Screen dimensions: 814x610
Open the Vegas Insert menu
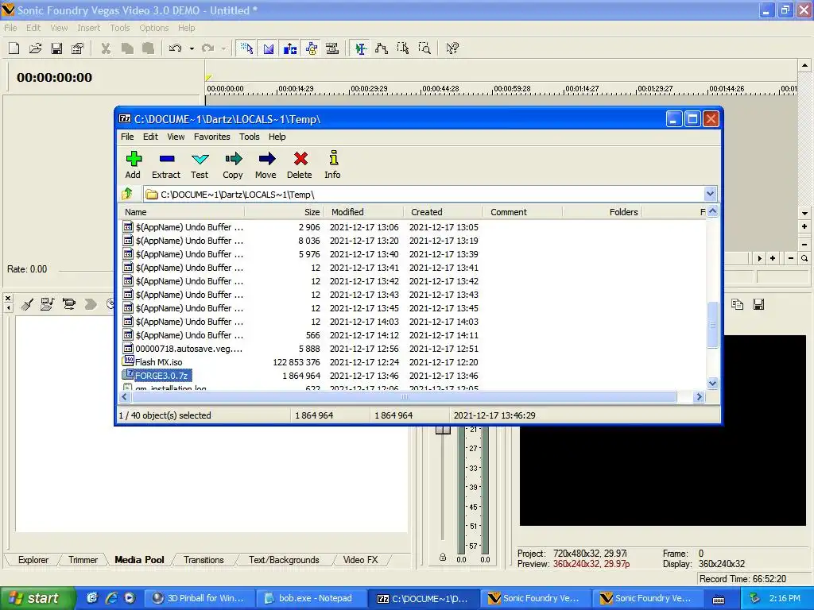pos(89,28)
